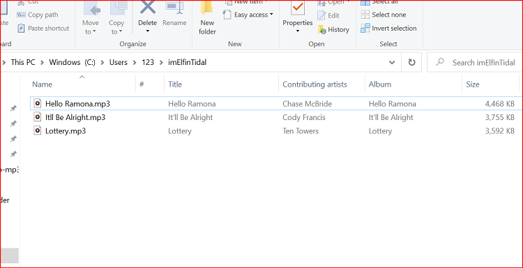This screenshot has width=523, height=268.
Task: Click the Itll Be Alright.mp3 file icon
Action: 38,117
